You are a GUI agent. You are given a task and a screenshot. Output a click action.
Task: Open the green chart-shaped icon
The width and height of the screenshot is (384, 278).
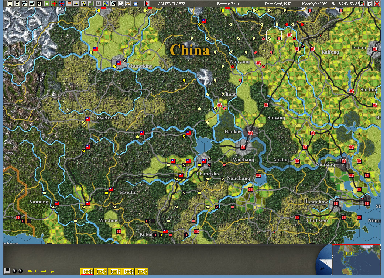(x=91, y=3)
